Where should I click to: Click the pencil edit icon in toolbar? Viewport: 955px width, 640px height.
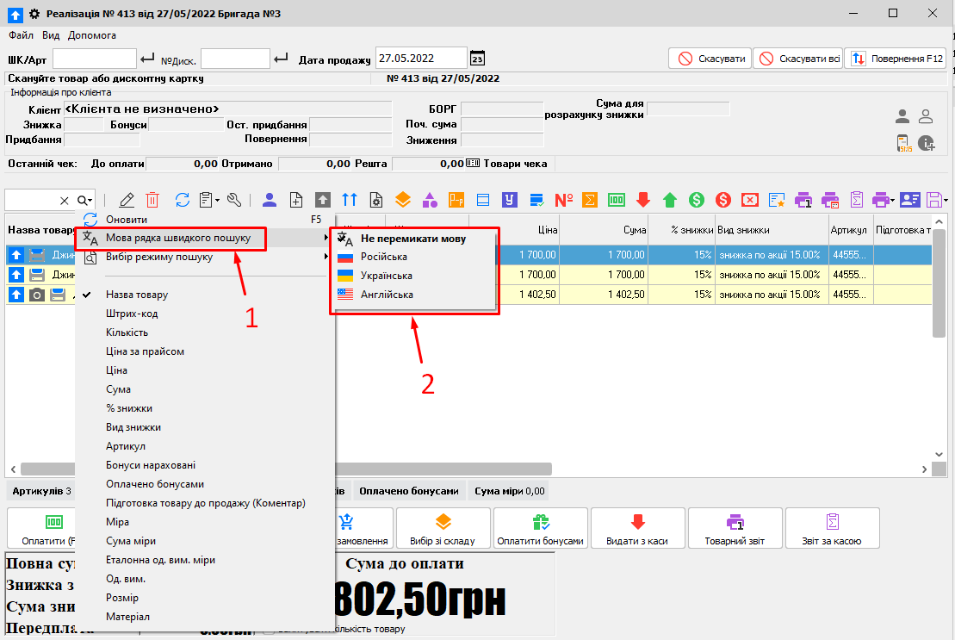point(127,200)
